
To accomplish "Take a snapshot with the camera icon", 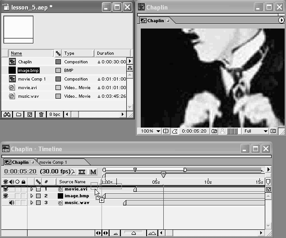I will (x=214, y=131).
